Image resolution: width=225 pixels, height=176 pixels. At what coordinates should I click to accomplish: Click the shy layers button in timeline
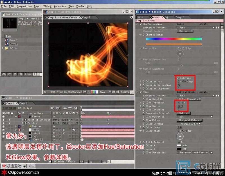[x=65, y=108]
